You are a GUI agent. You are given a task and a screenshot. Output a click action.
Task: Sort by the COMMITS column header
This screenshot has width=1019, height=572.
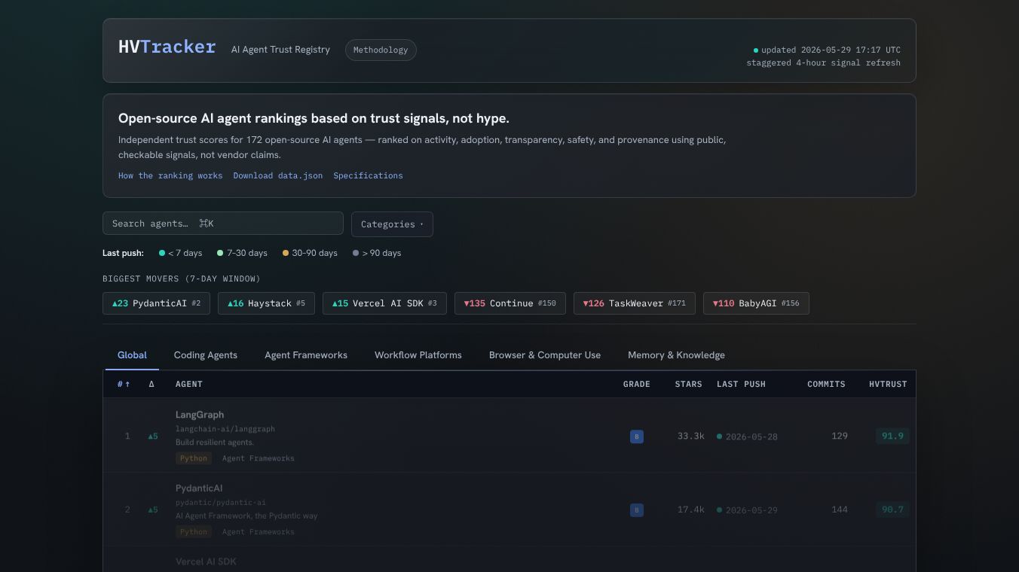point(826,384)
